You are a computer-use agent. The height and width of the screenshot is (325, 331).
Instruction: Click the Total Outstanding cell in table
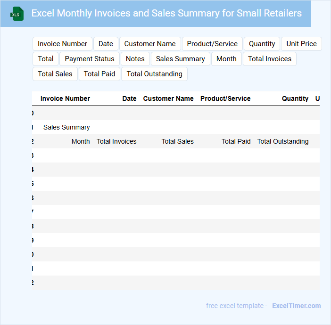[283, 141]
